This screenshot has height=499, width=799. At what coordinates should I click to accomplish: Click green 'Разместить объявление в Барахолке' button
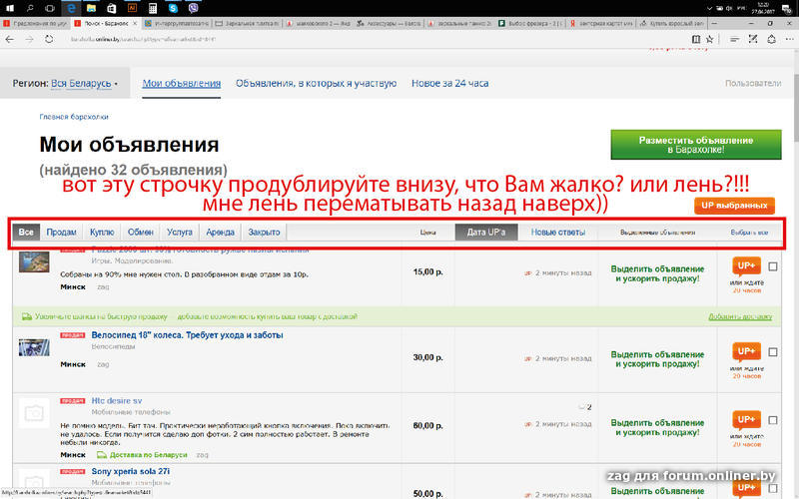[695, 144]
